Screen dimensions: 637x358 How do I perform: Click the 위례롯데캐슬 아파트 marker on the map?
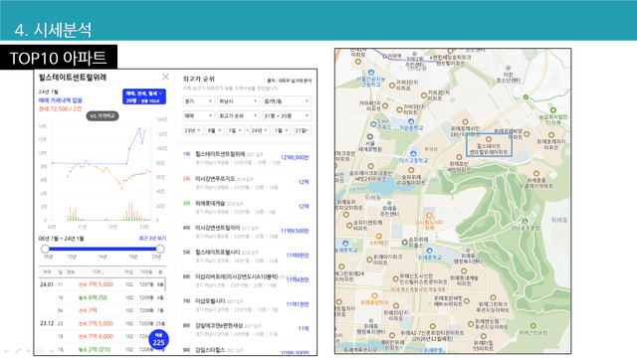(464, 271)
